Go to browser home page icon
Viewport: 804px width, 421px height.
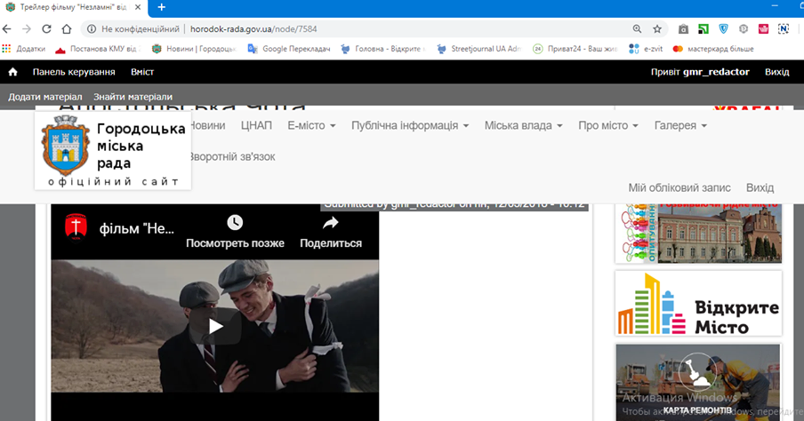(x=68, y=28)
